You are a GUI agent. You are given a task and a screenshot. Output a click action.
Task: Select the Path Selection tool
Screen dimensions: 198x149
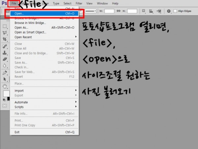point(5,79)
